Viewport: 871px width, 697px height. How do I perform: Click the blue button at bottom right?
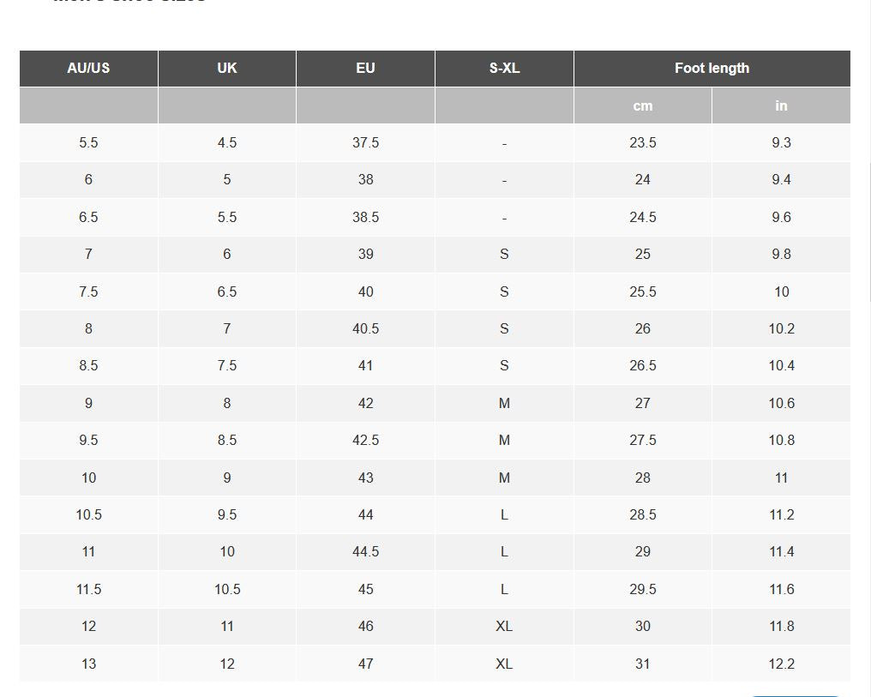(x=796, y=694)
